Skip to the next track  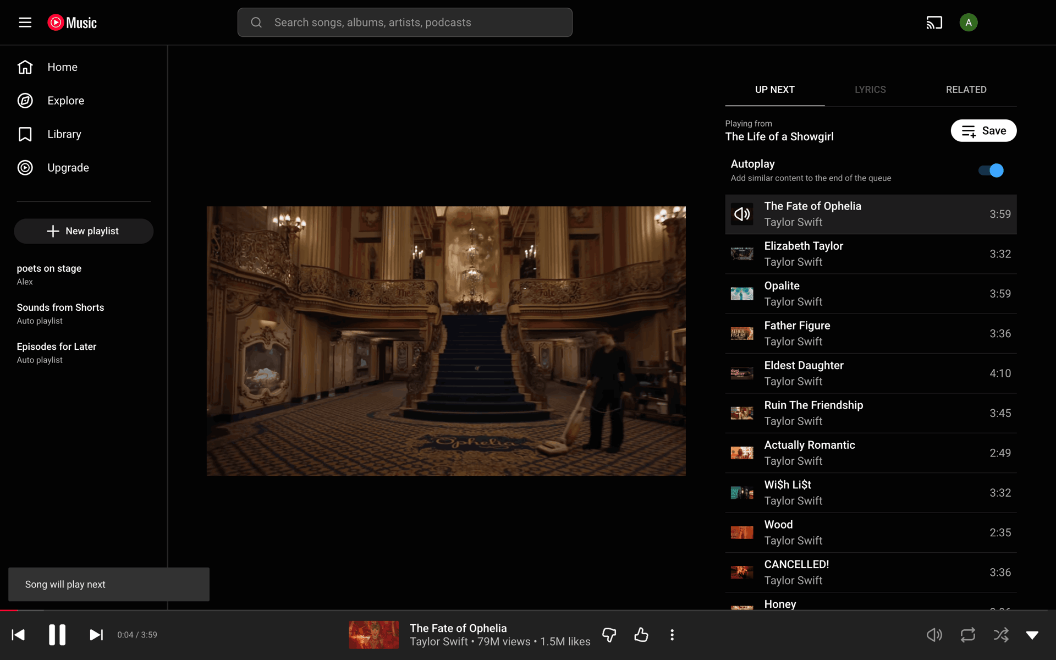[96, 635]
